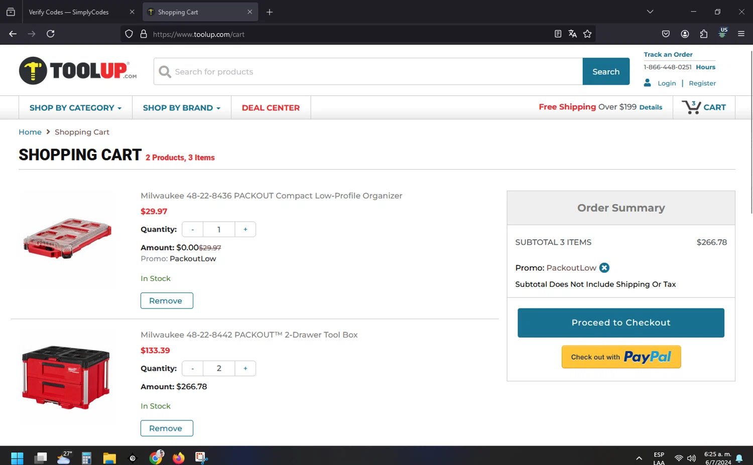Expand the Shop By Brand menu

click(181, 108)
